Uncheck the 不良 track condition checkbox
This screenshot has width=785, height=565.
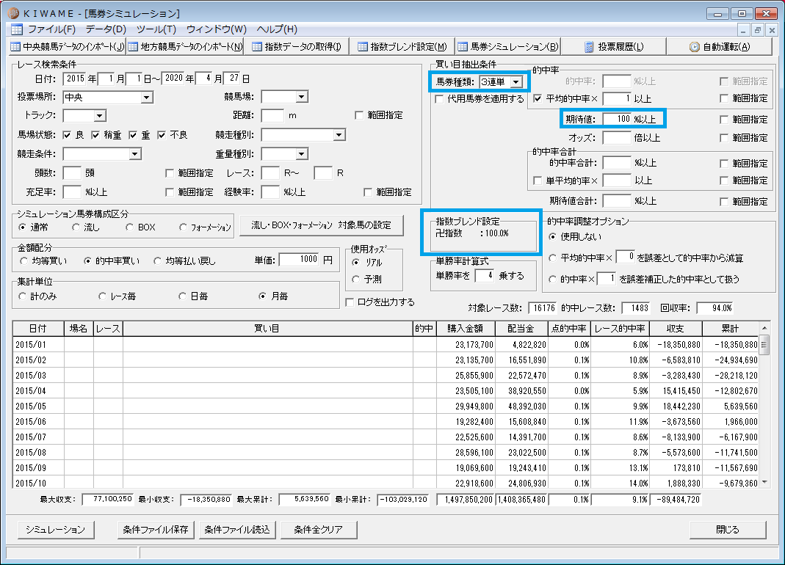coord(162,135)
